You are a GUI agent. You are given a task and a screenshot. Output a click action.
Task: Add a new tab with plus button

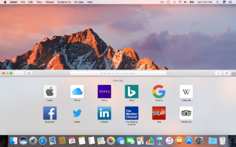234,74
